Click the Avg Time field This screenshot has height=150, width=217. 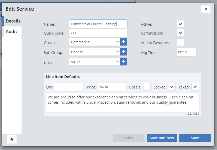pyautogui.click(x=186, y=52)
